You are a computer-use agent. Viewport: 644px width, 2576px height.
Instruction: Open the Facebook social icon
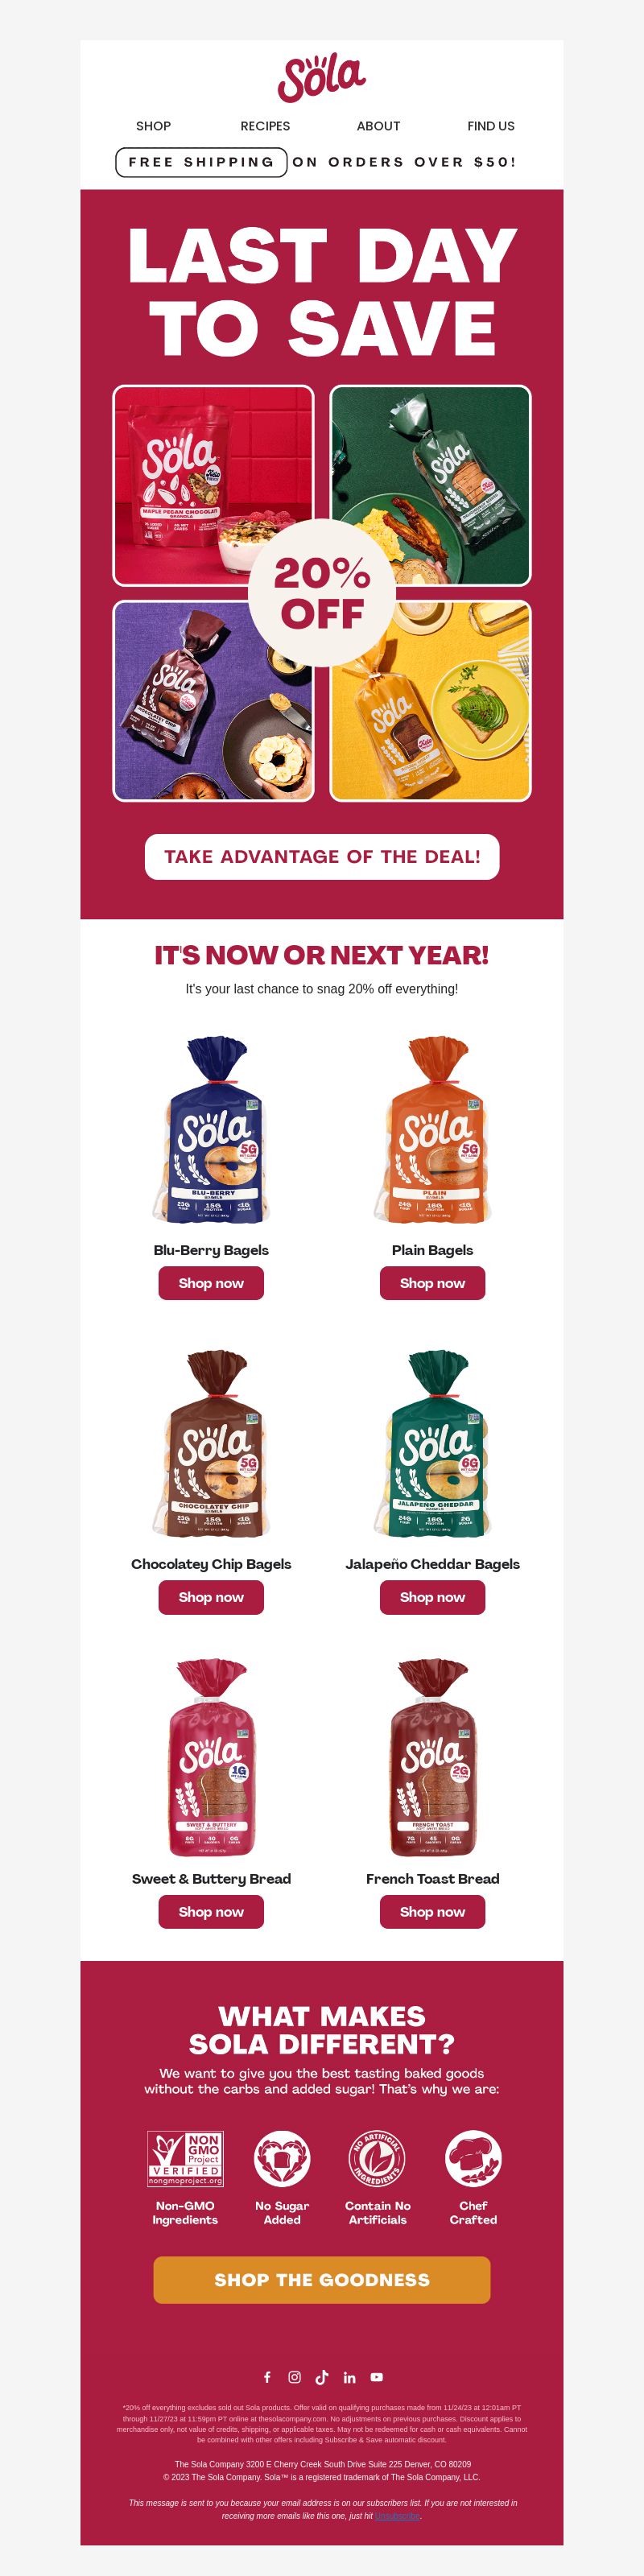[267, 2377]
